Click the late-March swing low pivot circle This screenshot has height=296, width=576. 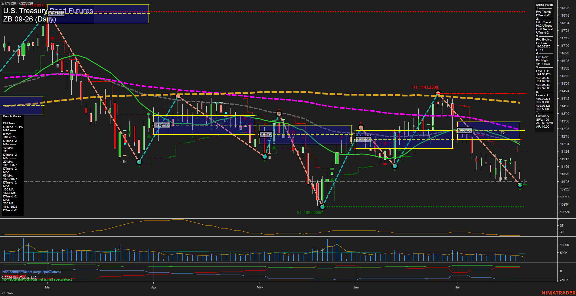coord(139,162)
